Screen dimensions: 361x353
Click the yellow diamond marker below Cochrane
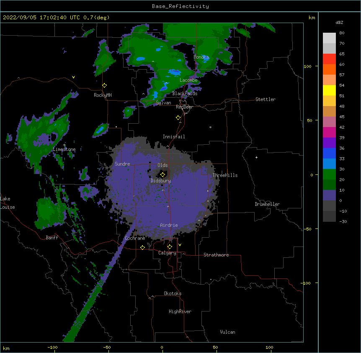142,247
